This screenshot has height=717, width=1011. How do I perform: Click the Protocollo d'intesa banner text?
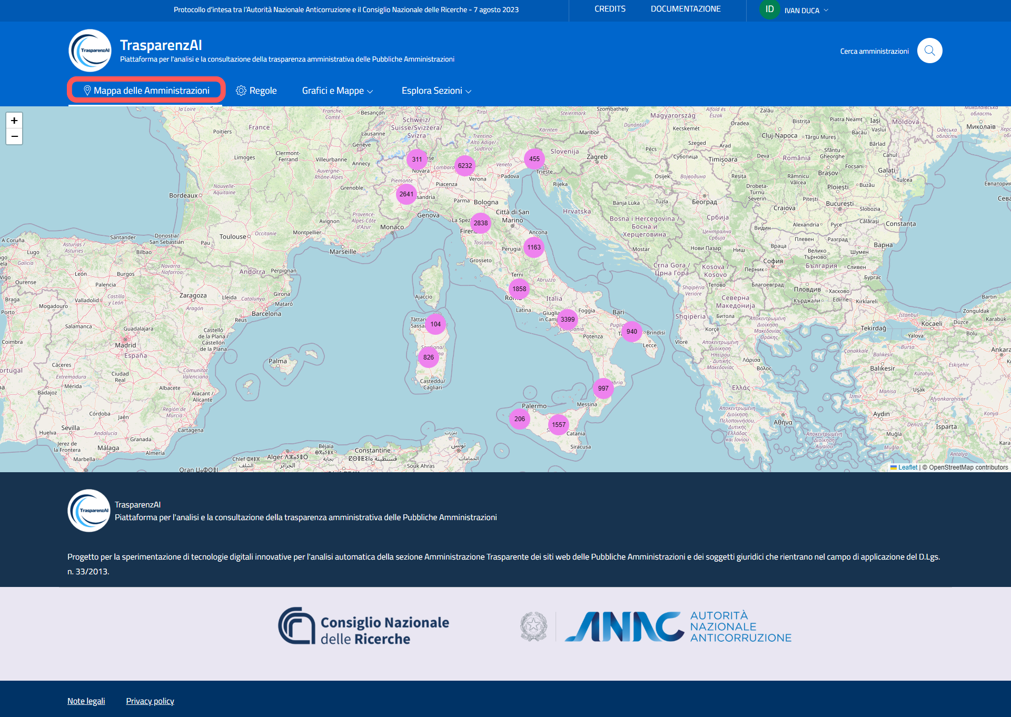(x=346, y=9)
